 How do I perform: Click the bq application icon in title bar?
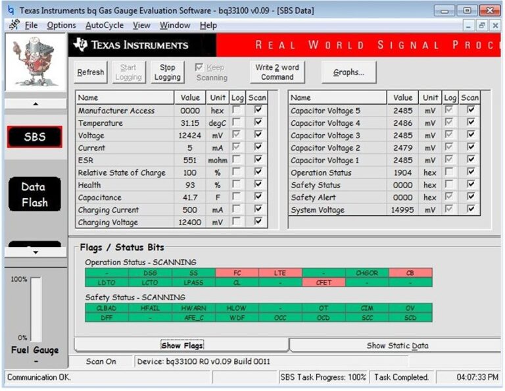click(11, 11)
